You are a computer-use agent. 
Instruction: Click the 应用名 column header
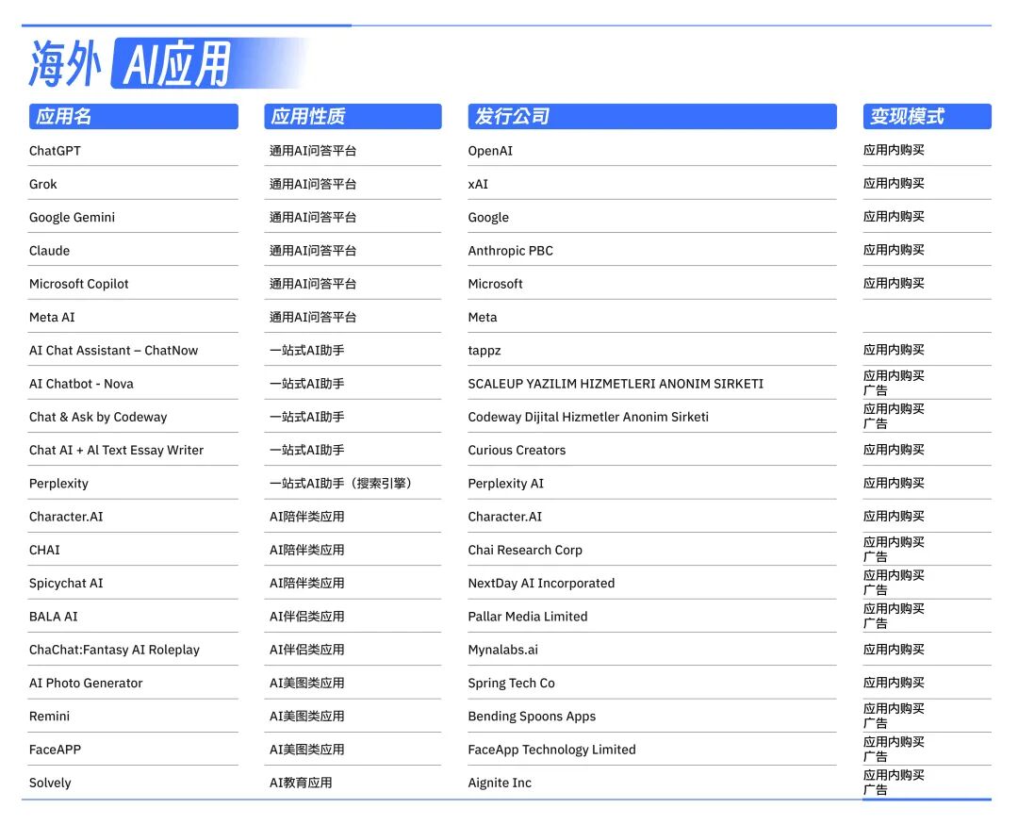point(133,116)
